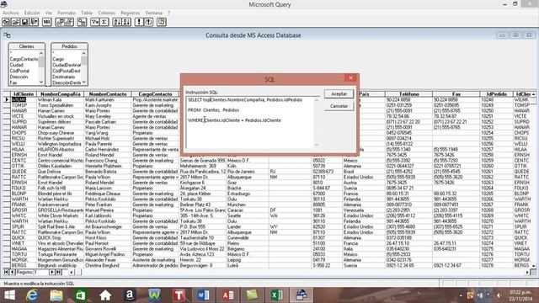This screenshot has width=539, height=303.
Task: Click Aceptar in the SQL dialog
Action: pyautogui.click(x=339, y=93)
